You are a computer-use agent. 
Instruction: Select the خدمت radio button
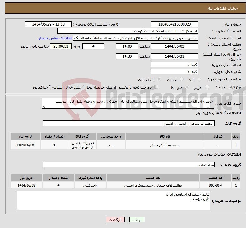181,79
